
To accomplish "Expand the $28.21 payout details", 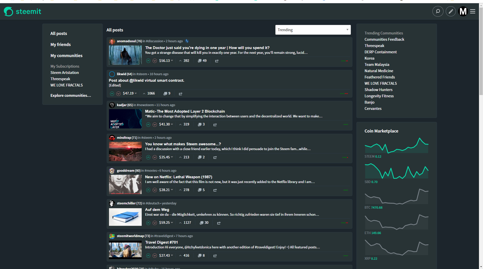I will click(x=166, y=190).
